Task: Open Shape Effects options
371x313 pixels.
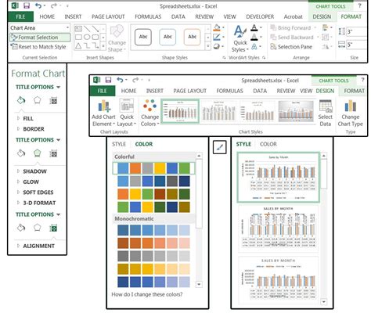Action: [x=219, y=47]
